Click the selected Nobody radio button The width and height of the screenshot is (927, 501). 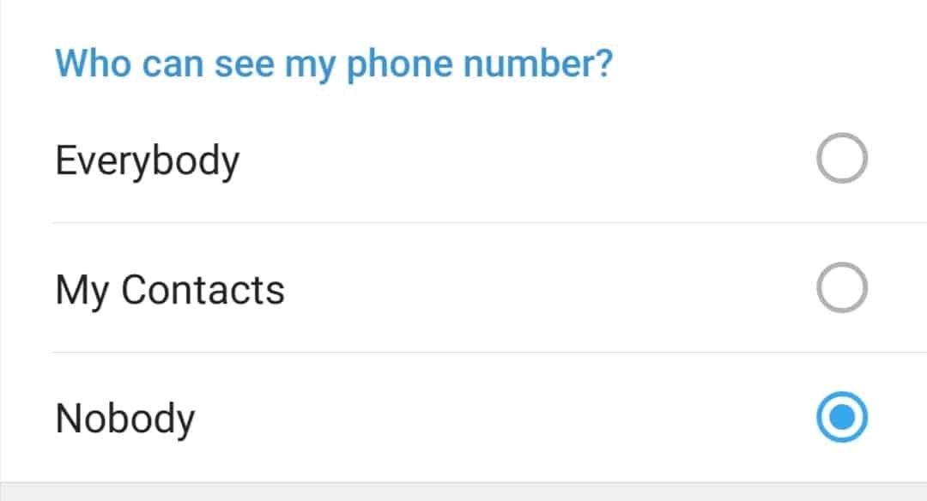point(841,418)
